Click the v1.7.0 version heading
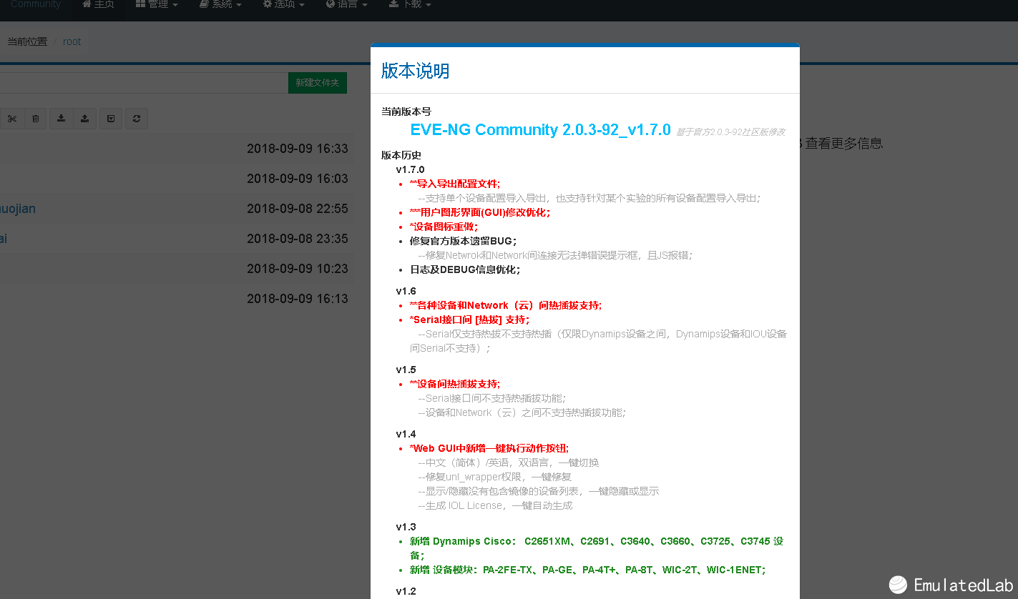Screen dimensions: 1018x599 pyautogui.click(x=410, y=169)
